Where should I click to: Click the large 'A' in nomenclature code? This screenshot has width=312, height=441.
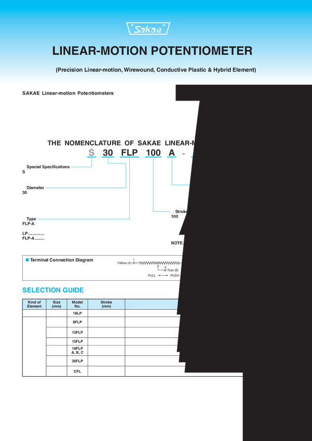click(x=172, y=153)
